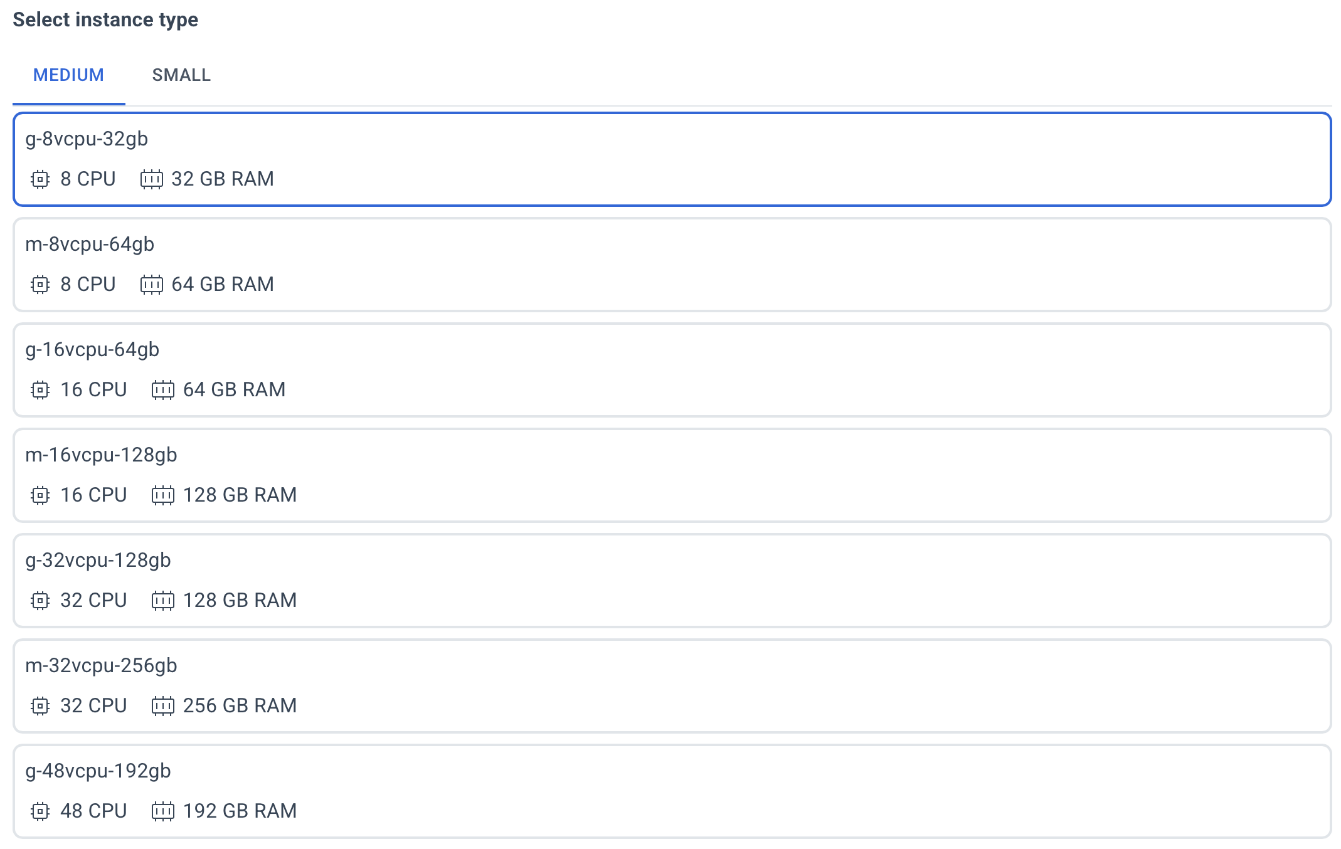
Task: Click CPU chip icon in m-16vcpu-128gb card
Action: point(40,495)
